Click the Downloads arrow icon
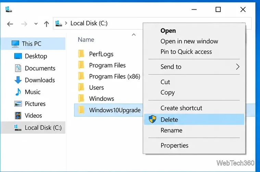Image resolution: width=260 pixels, height=172 pixels. pos(18,80)
